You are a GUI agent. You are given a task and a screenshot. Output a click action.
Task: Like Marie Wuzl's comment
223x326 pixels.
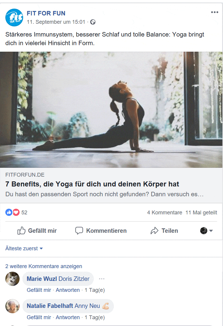click(x=39, y=290)
